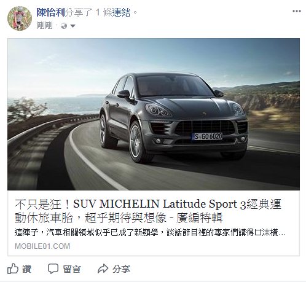Click the Porsche's front grille in photo

point(205,128)
